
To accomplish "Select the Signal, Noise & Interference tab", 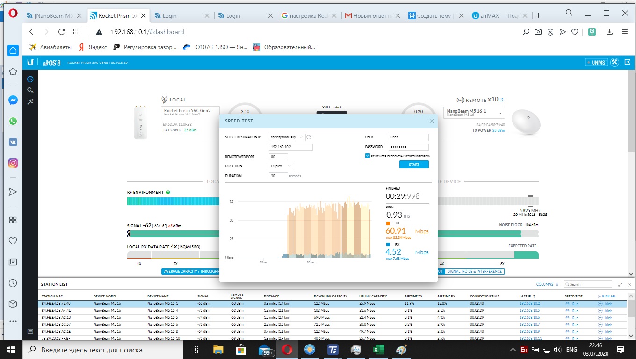I will (x=475, y=271).
